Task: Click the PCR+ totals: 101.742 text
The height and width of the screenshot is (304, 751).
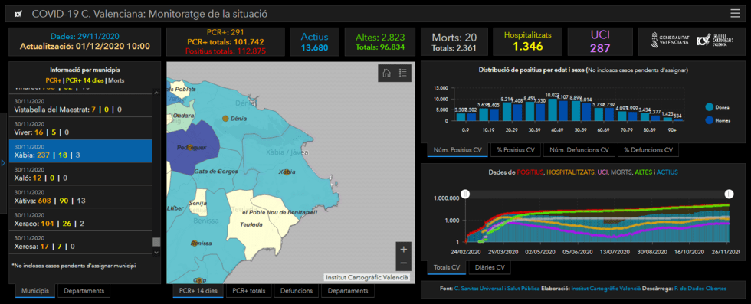Action: pos(225,42)
